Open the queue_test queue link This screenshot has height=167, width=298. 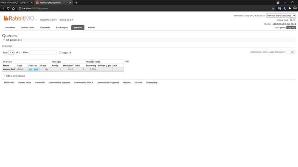coord(9,69)
